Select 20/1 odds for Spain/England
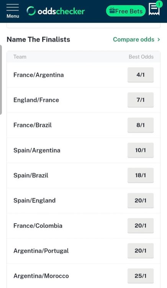The height and width of the screenshot is (288, 167). click(x=141, y=200)
